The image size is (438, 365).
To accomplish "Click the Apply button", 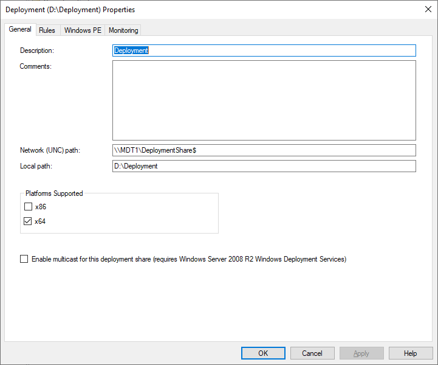I will (361, 353).
